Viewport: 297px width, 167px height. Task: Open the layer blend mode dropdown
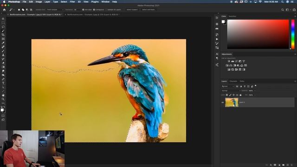coord(231,91)
